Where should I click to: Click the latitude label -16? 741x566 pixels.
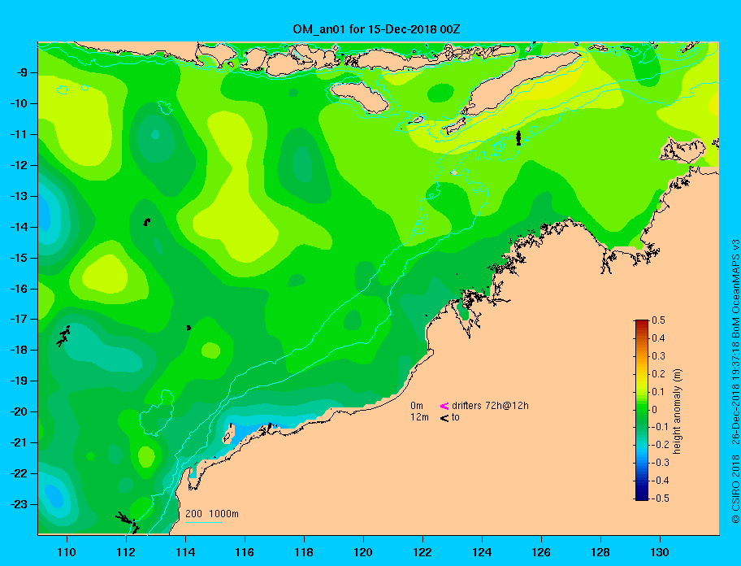point(19,289)
